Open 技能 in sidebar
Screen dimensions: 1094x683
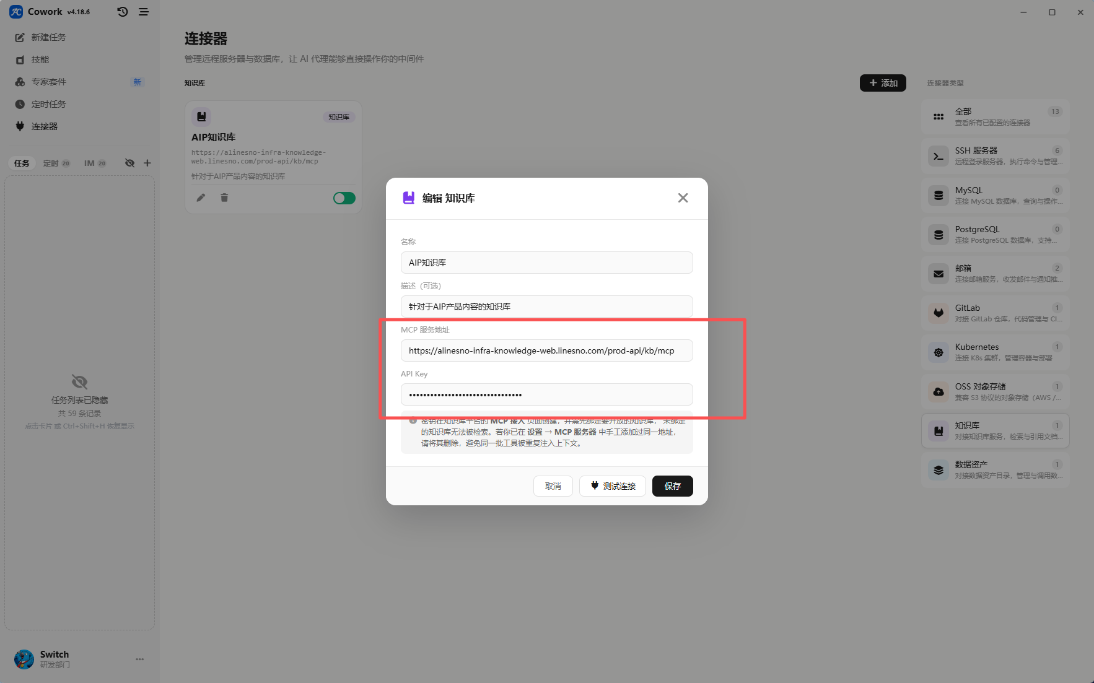80,59
